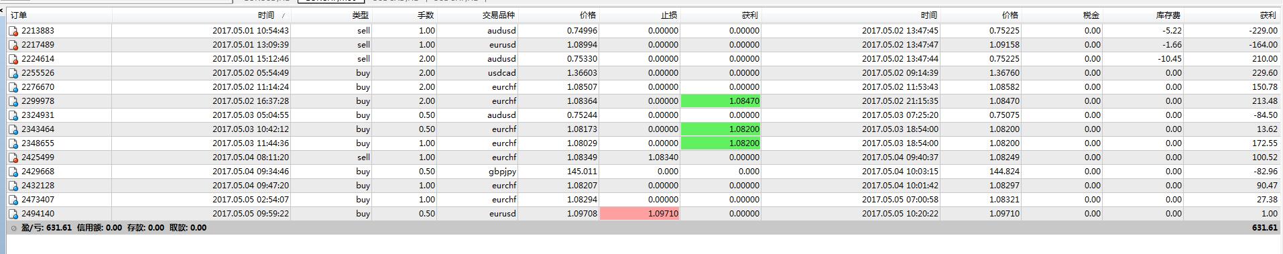Click the total profit 631.61 at right
The width and height of the screenshot is (1283, 254).
point(1264,228)
